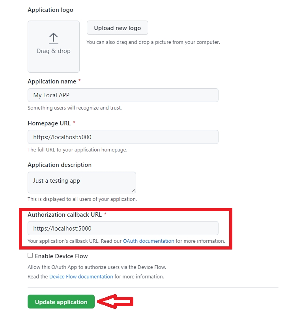The height and width of the screenshot is (314, 282).
Task: Focus the Authorization callback URL input
Action: tap(123, 228)
